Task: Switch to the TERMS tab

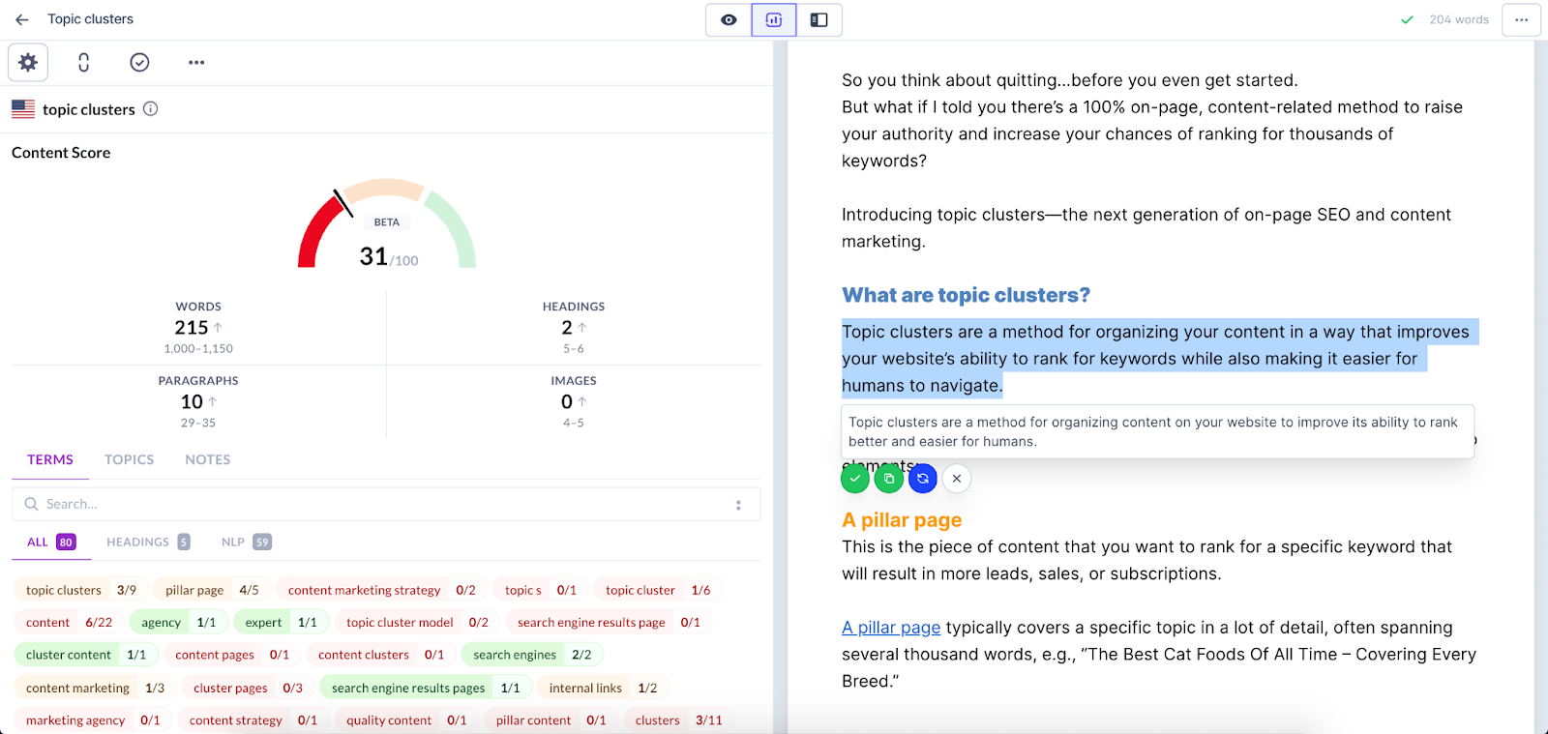Action: [50, 459]
